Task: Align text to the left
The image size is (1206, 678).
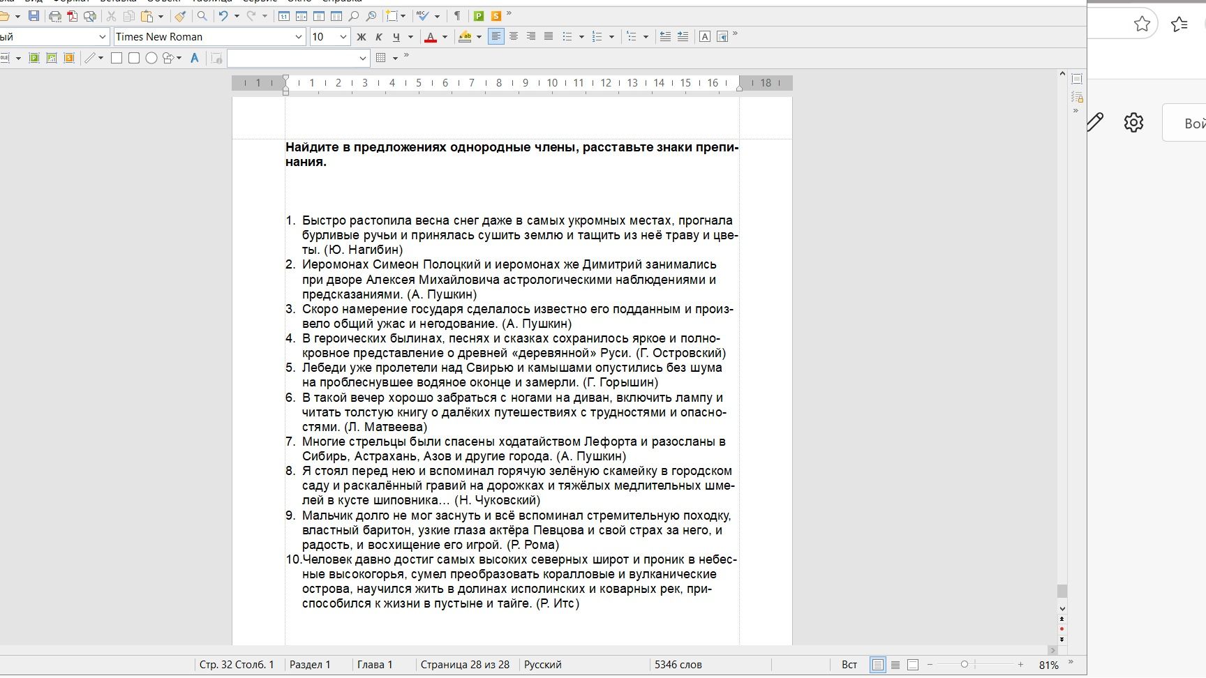Action: (x=496, y=37)
